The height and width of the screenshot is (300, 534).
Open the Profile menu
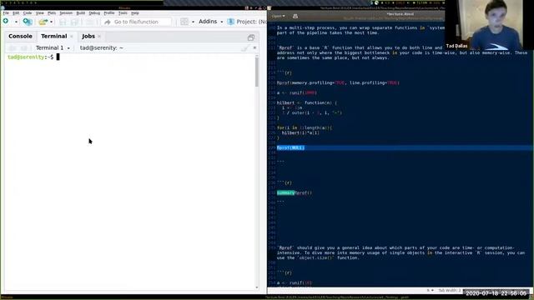click(x=109, y=13)
